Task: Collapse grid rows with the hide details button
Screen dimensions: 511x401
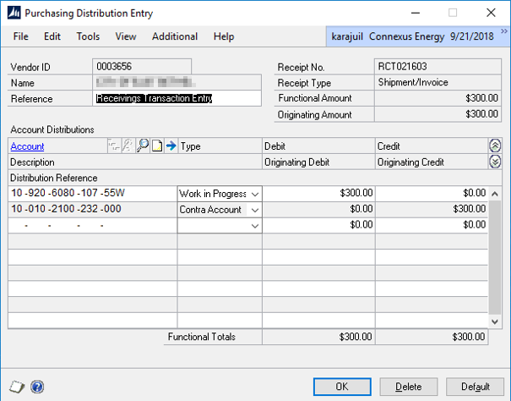Action: pyautogui.click(x=495, y=146)
